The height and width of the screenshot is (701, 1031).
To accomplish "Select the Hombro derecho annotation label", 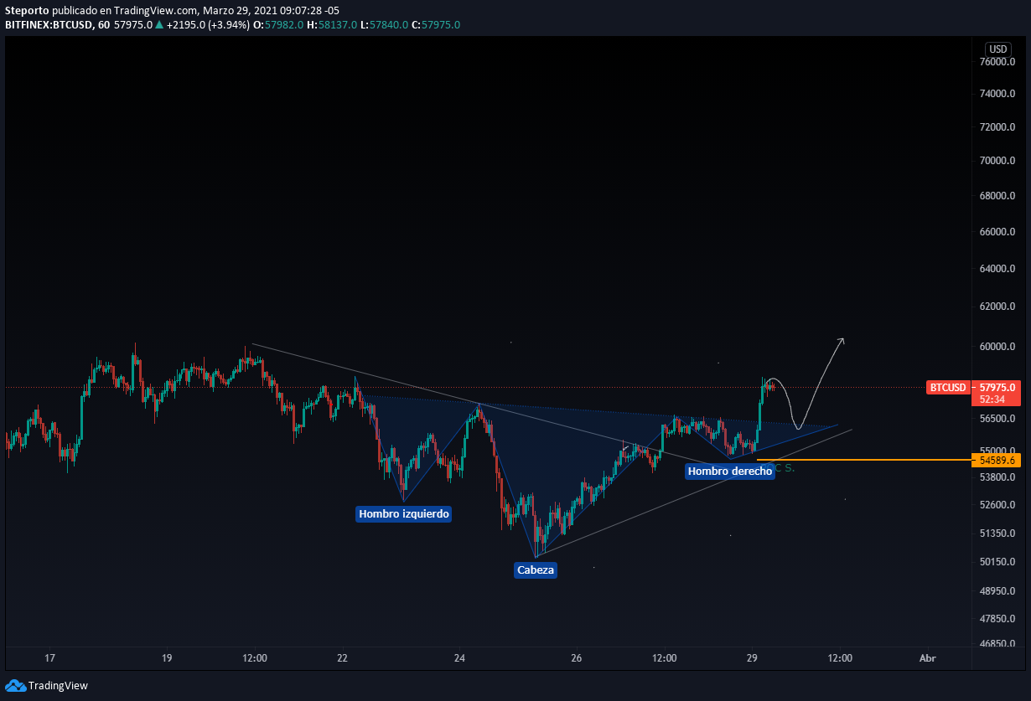I will coord(730,472).
